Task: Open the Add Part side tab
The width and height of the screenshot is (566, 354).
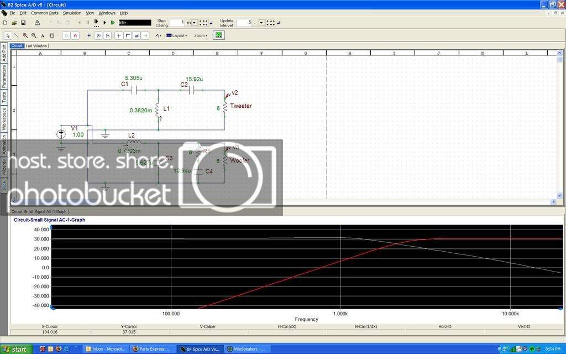Action: pyautogui.click(x=4, y=53)
